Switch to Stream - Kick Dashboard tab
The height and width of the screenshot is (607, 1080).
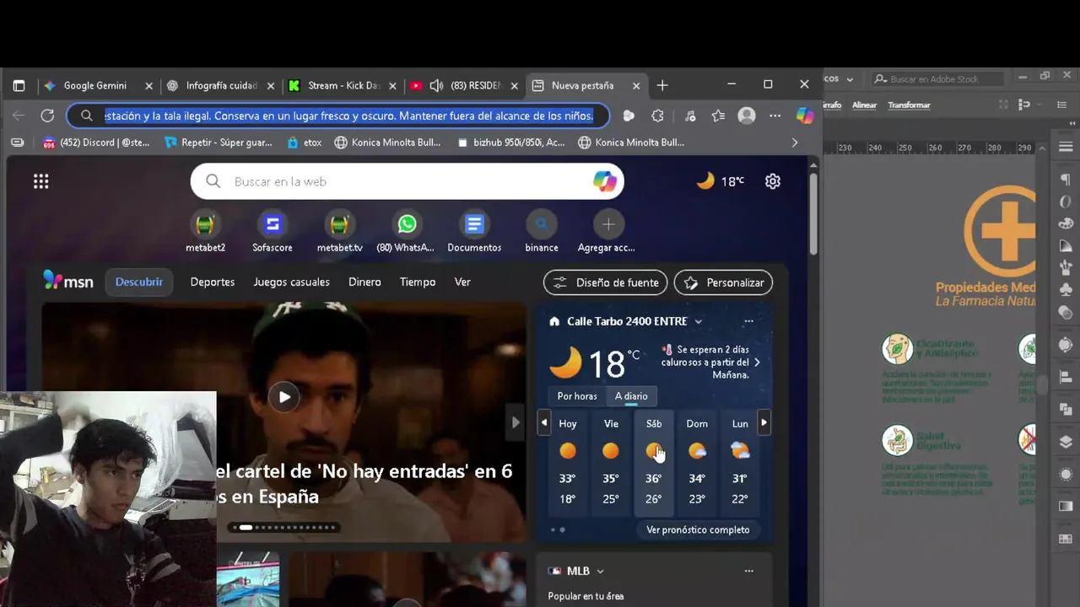342,85
